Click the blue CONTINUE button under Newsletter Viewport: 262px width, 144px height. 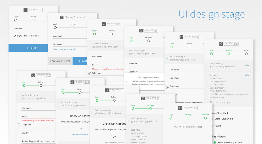click(33, 48)
